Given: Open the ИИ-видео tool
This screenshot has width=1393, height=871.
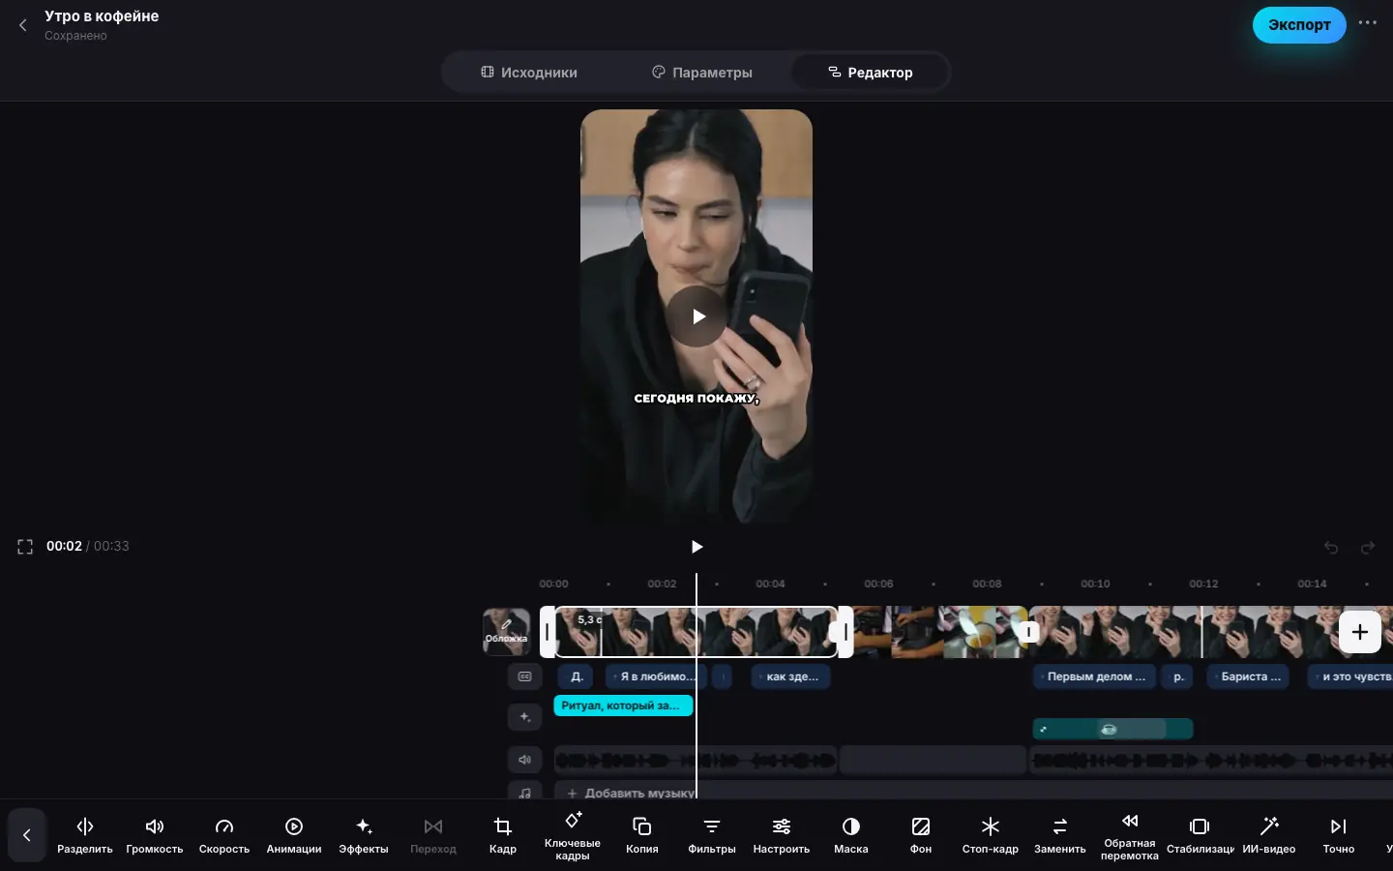Looking at the screenshot, I should [1269, 835].
